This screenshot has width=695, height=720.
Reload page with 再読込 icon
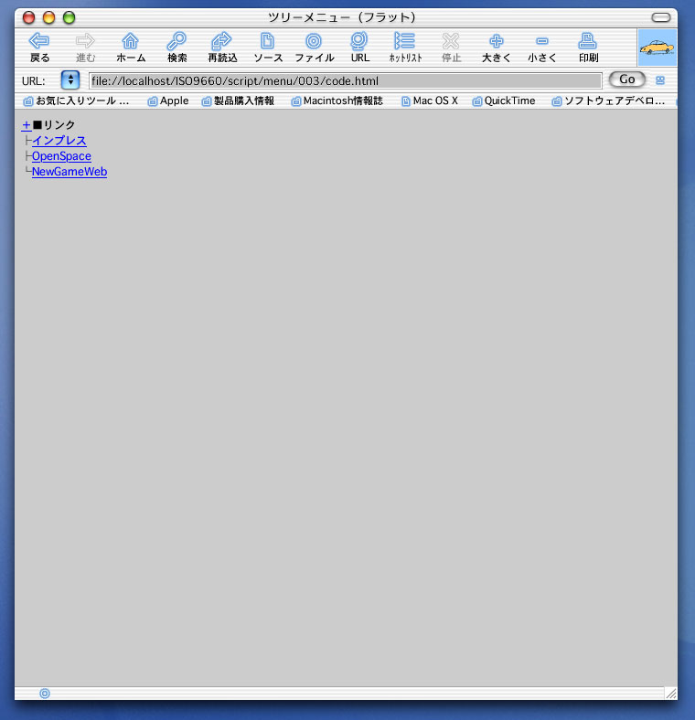tap(221, 41)
